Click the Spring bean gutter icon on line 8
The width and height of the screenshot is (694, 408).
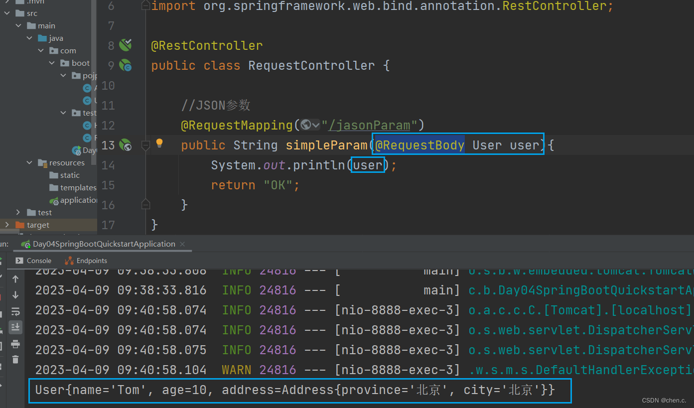pyautogui.click(x=125, y=45)
